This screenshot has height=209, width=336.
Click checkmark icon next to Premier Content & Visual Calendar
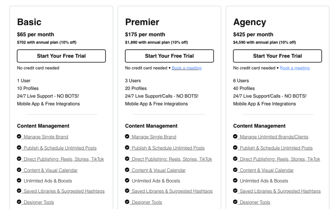[127, 170]
